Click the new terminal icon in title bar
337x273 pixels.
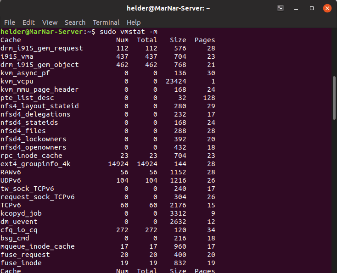[281, 8]
